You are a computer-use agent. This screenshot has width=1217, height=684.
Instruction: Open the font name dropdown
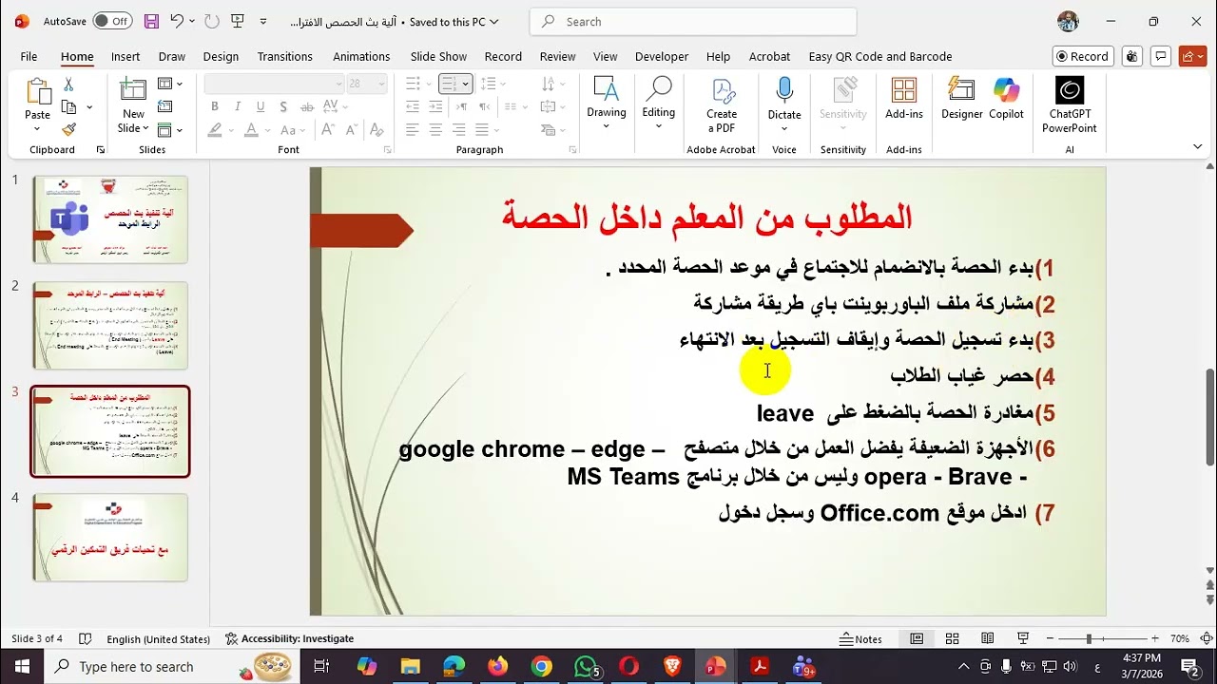tap(338, 84)
